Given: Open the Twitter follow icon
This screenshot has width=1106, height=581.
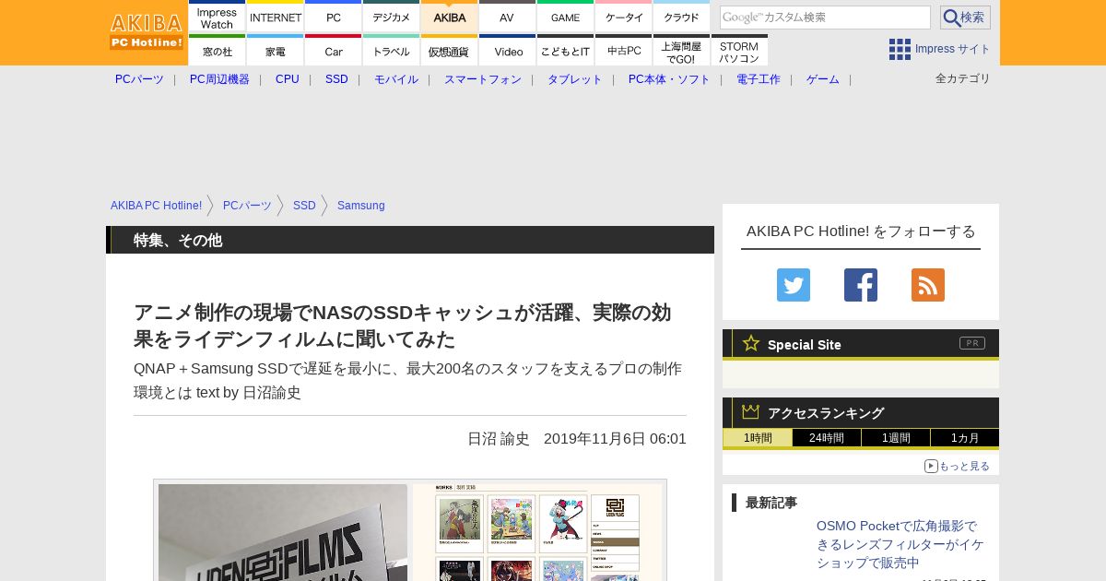Looking at the screenshot, I should tap(793, 285).
